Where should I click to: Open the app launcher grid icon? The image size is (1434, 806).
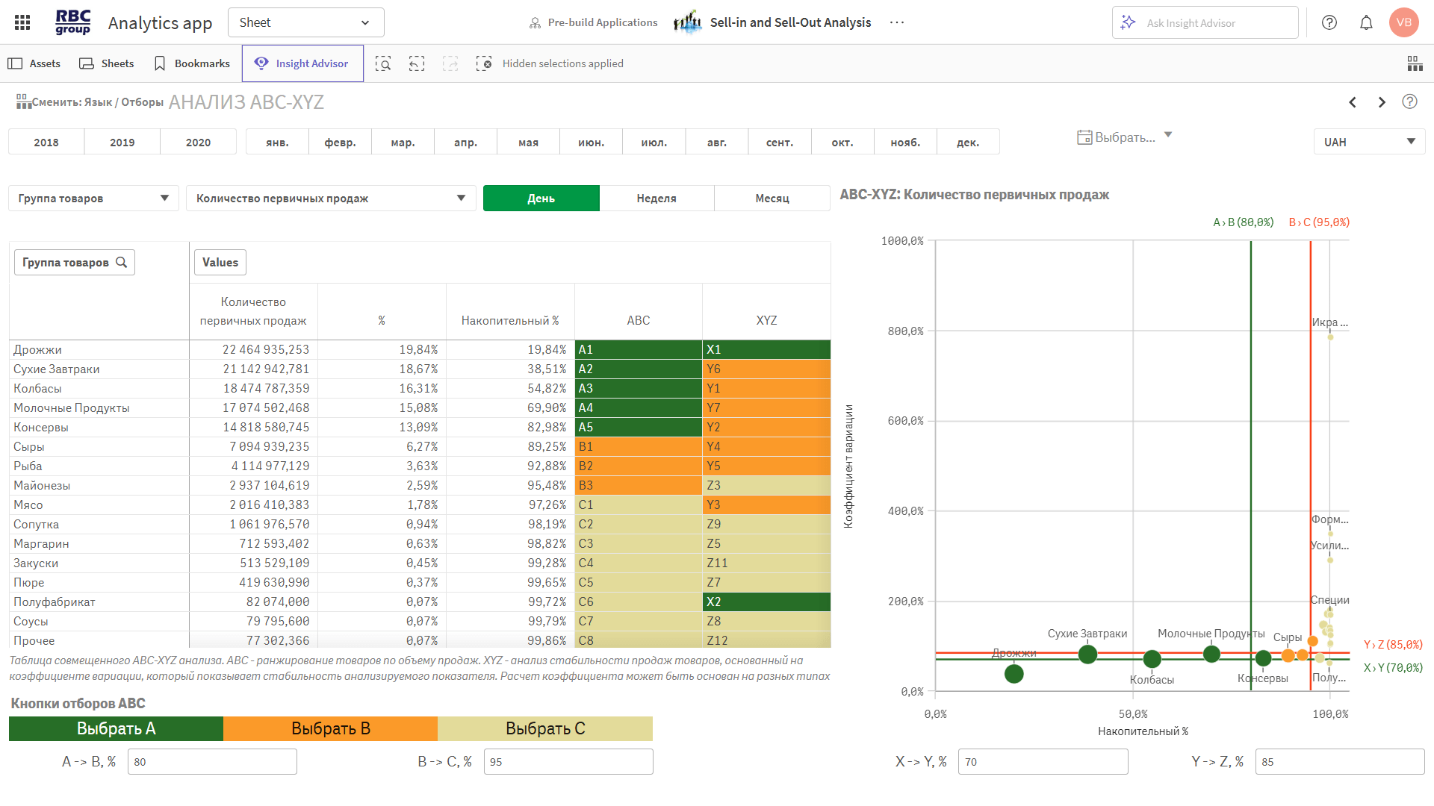[22, 22]
